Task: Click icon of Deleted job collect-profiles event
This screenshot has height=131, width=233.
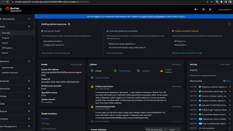Action: click(x=201, y=119)
